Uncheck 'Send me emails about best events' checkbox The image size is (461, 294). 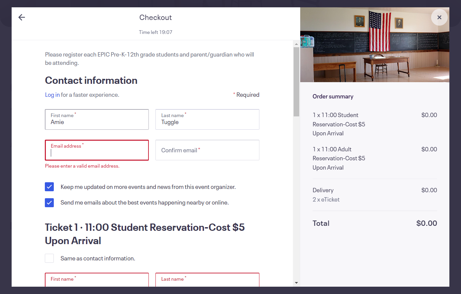pyautogui.click(x=49, y=203)
